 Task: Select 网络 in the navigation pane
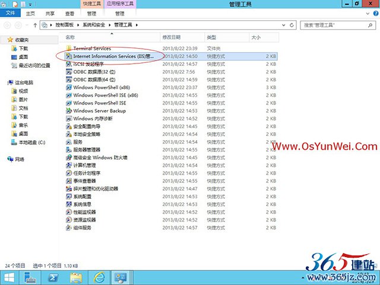point(20,159)
